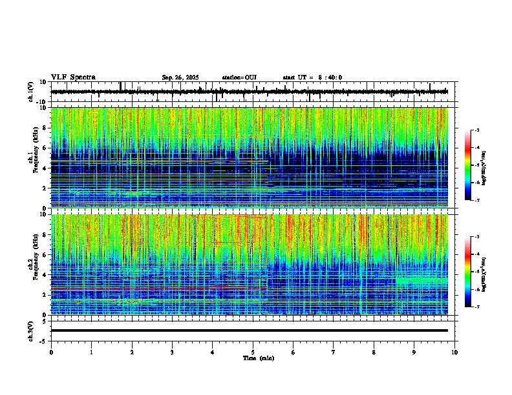Viewport: 512px width, 395px height.
Task: Select the Time (min) axis label
Action: [259, 358]
